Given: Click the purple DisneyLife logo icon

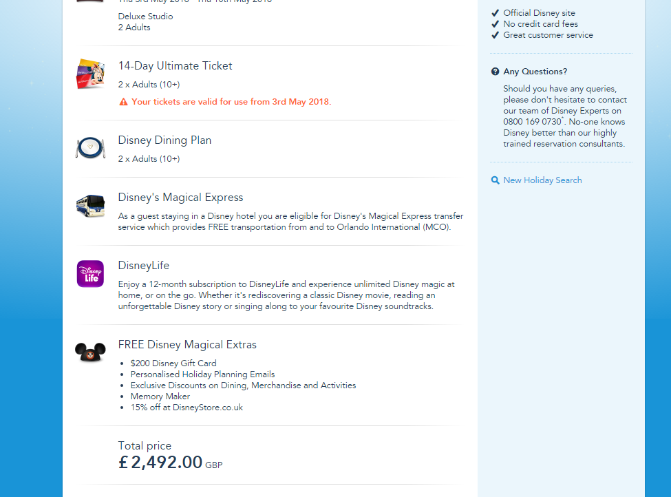Looking at the screenshot, I should click(90, 274).
